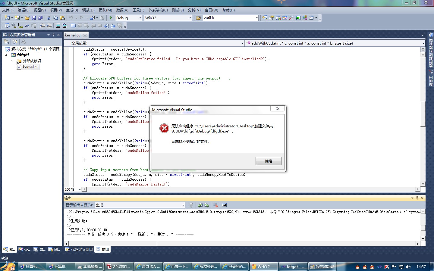Select the kernel.cu editor tab
This screenshot has height=271, width=434.
click(73, 35)
